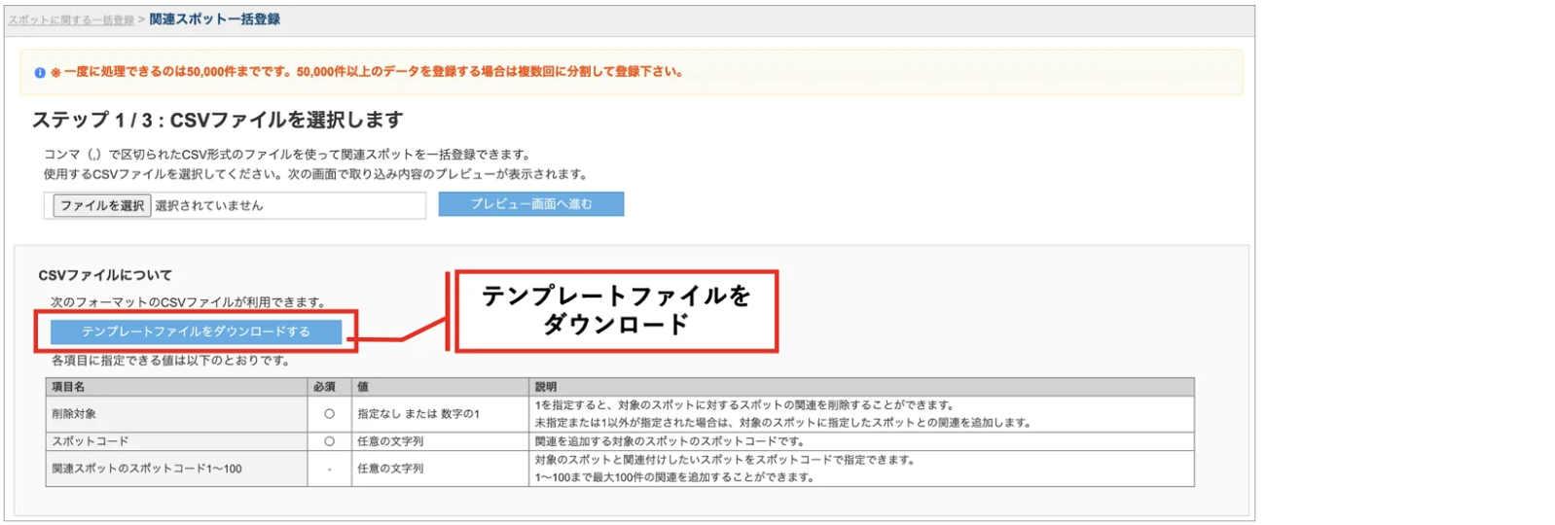Click the required circle mark in 削除対象 row
The width and height of the screenshot is (1555, 525).
click(330, 414)
